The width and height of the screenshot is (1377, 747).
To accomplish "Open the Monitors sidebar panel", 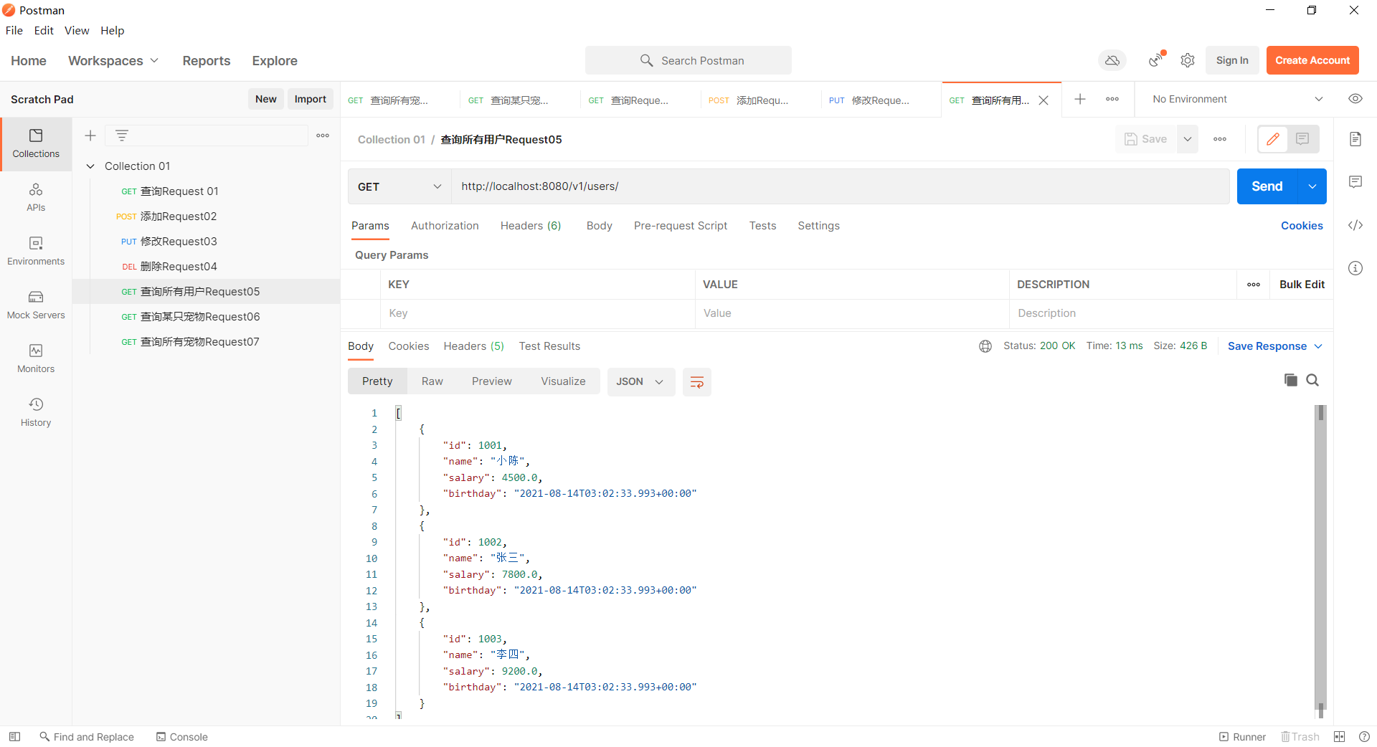I will click(36, 358).
